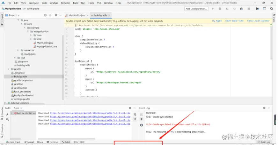Toggle the Gradle side tool window
The image size is (278, 145).
(x=274, y=18)
